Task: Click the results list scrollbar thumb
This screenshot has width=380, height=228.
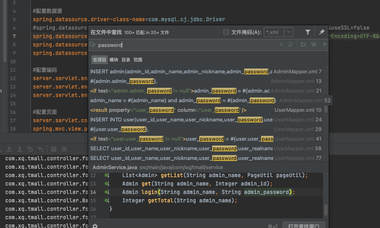Action: 326,109
